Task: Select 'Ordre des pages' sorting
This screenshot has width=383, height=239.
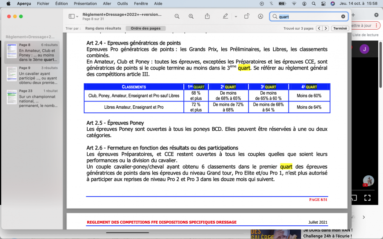Action: click(145, 28)
